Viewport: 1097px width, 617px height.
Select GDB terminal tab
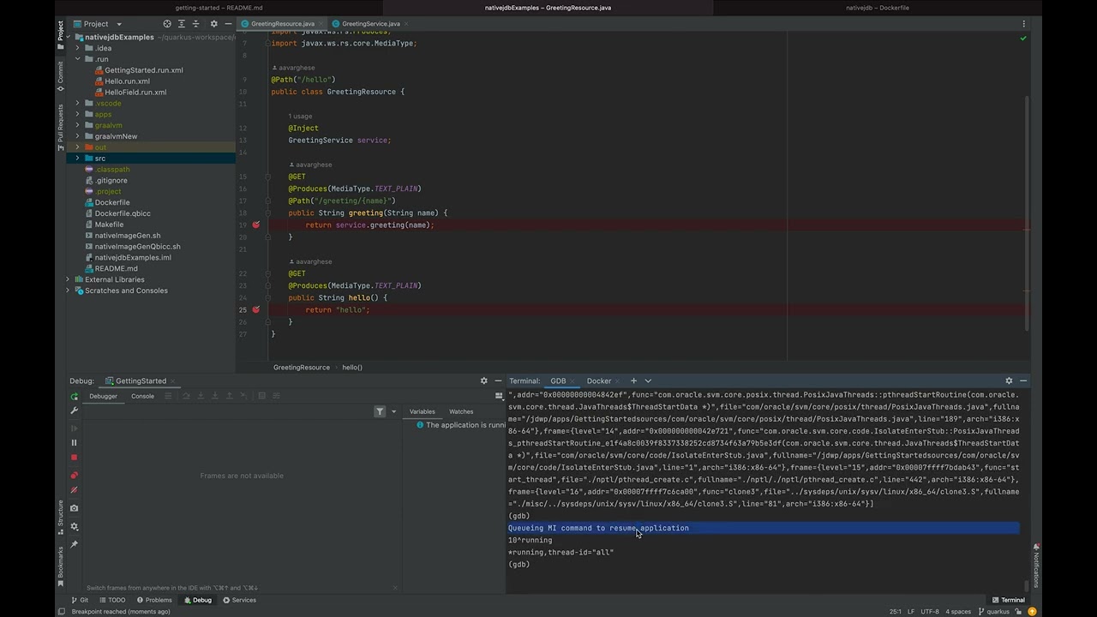(x=558, y=380)
